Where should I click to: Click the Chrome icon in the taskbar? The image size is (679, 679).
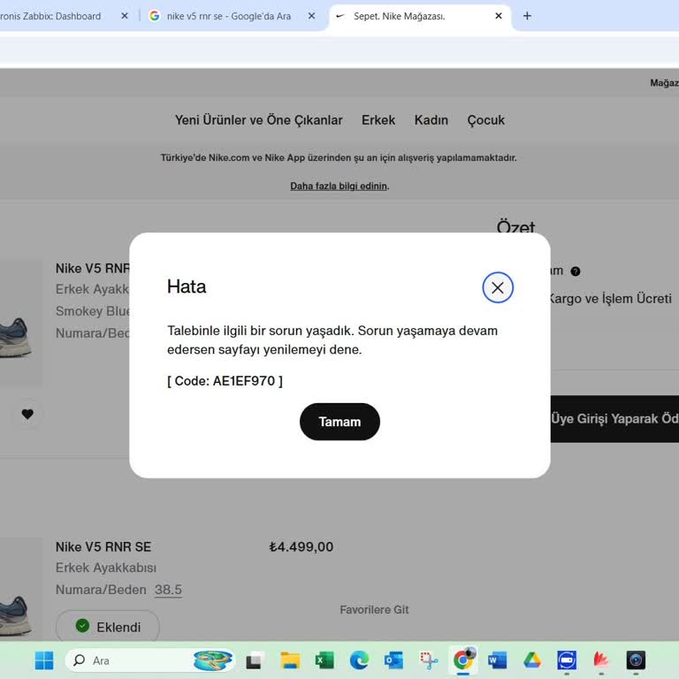[463, 660]
